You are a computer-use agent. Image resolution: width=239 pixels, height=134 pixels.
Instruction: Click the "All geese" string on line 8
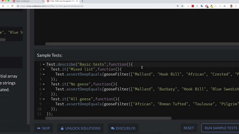(81, 99)
